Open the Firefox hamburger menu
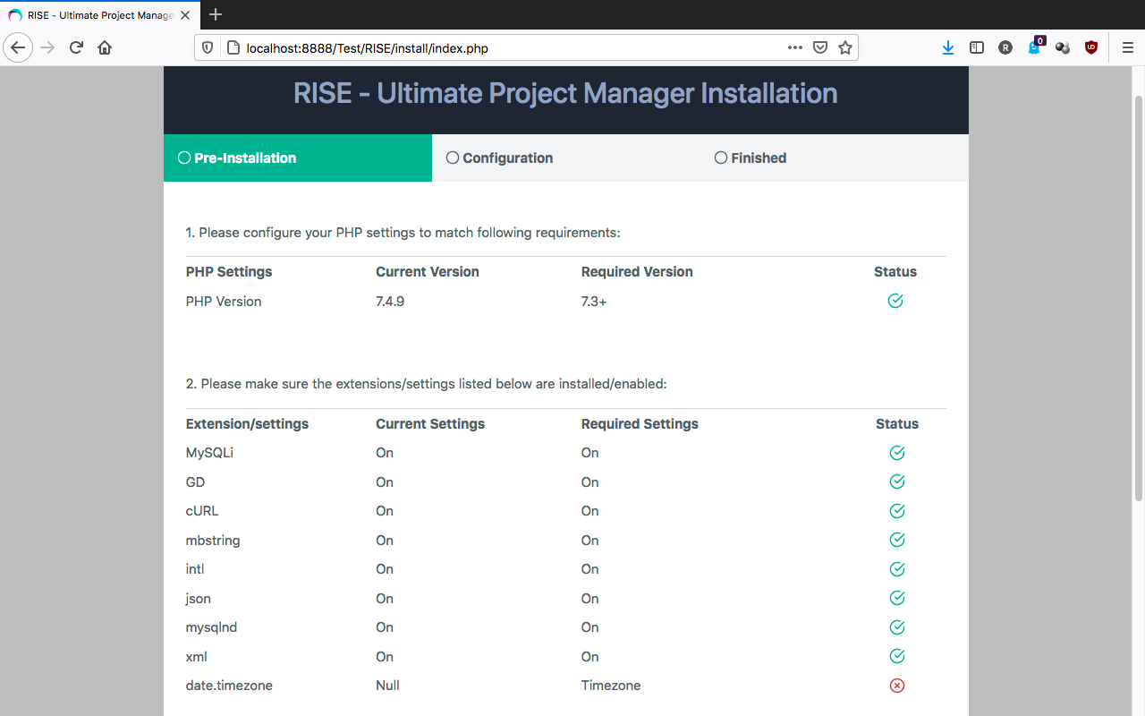1145x716 pixels. 1128,47
